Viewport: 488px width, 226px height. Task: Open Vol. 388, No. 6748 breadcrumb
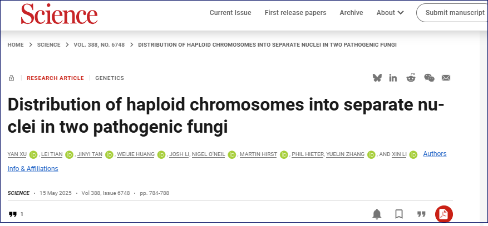(x=99, y=45)
